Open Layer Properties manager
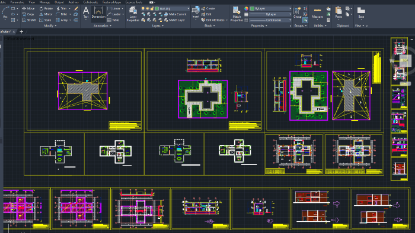Image resolution: width=415 pixels, height=233 pixels. pos(133,14)
